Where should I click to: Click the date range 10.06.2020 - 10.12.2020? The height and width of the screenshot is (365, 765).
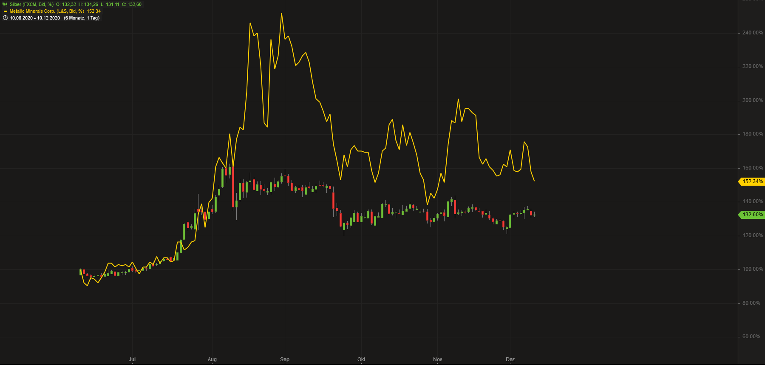pyautogui.click(x=35, y=18)
